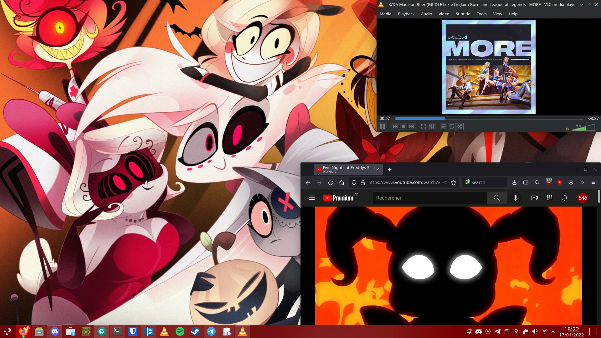This screenshot has height=338, width=601.
Task: Open the Subtitle menu in VLC
Action: [463, 14]
